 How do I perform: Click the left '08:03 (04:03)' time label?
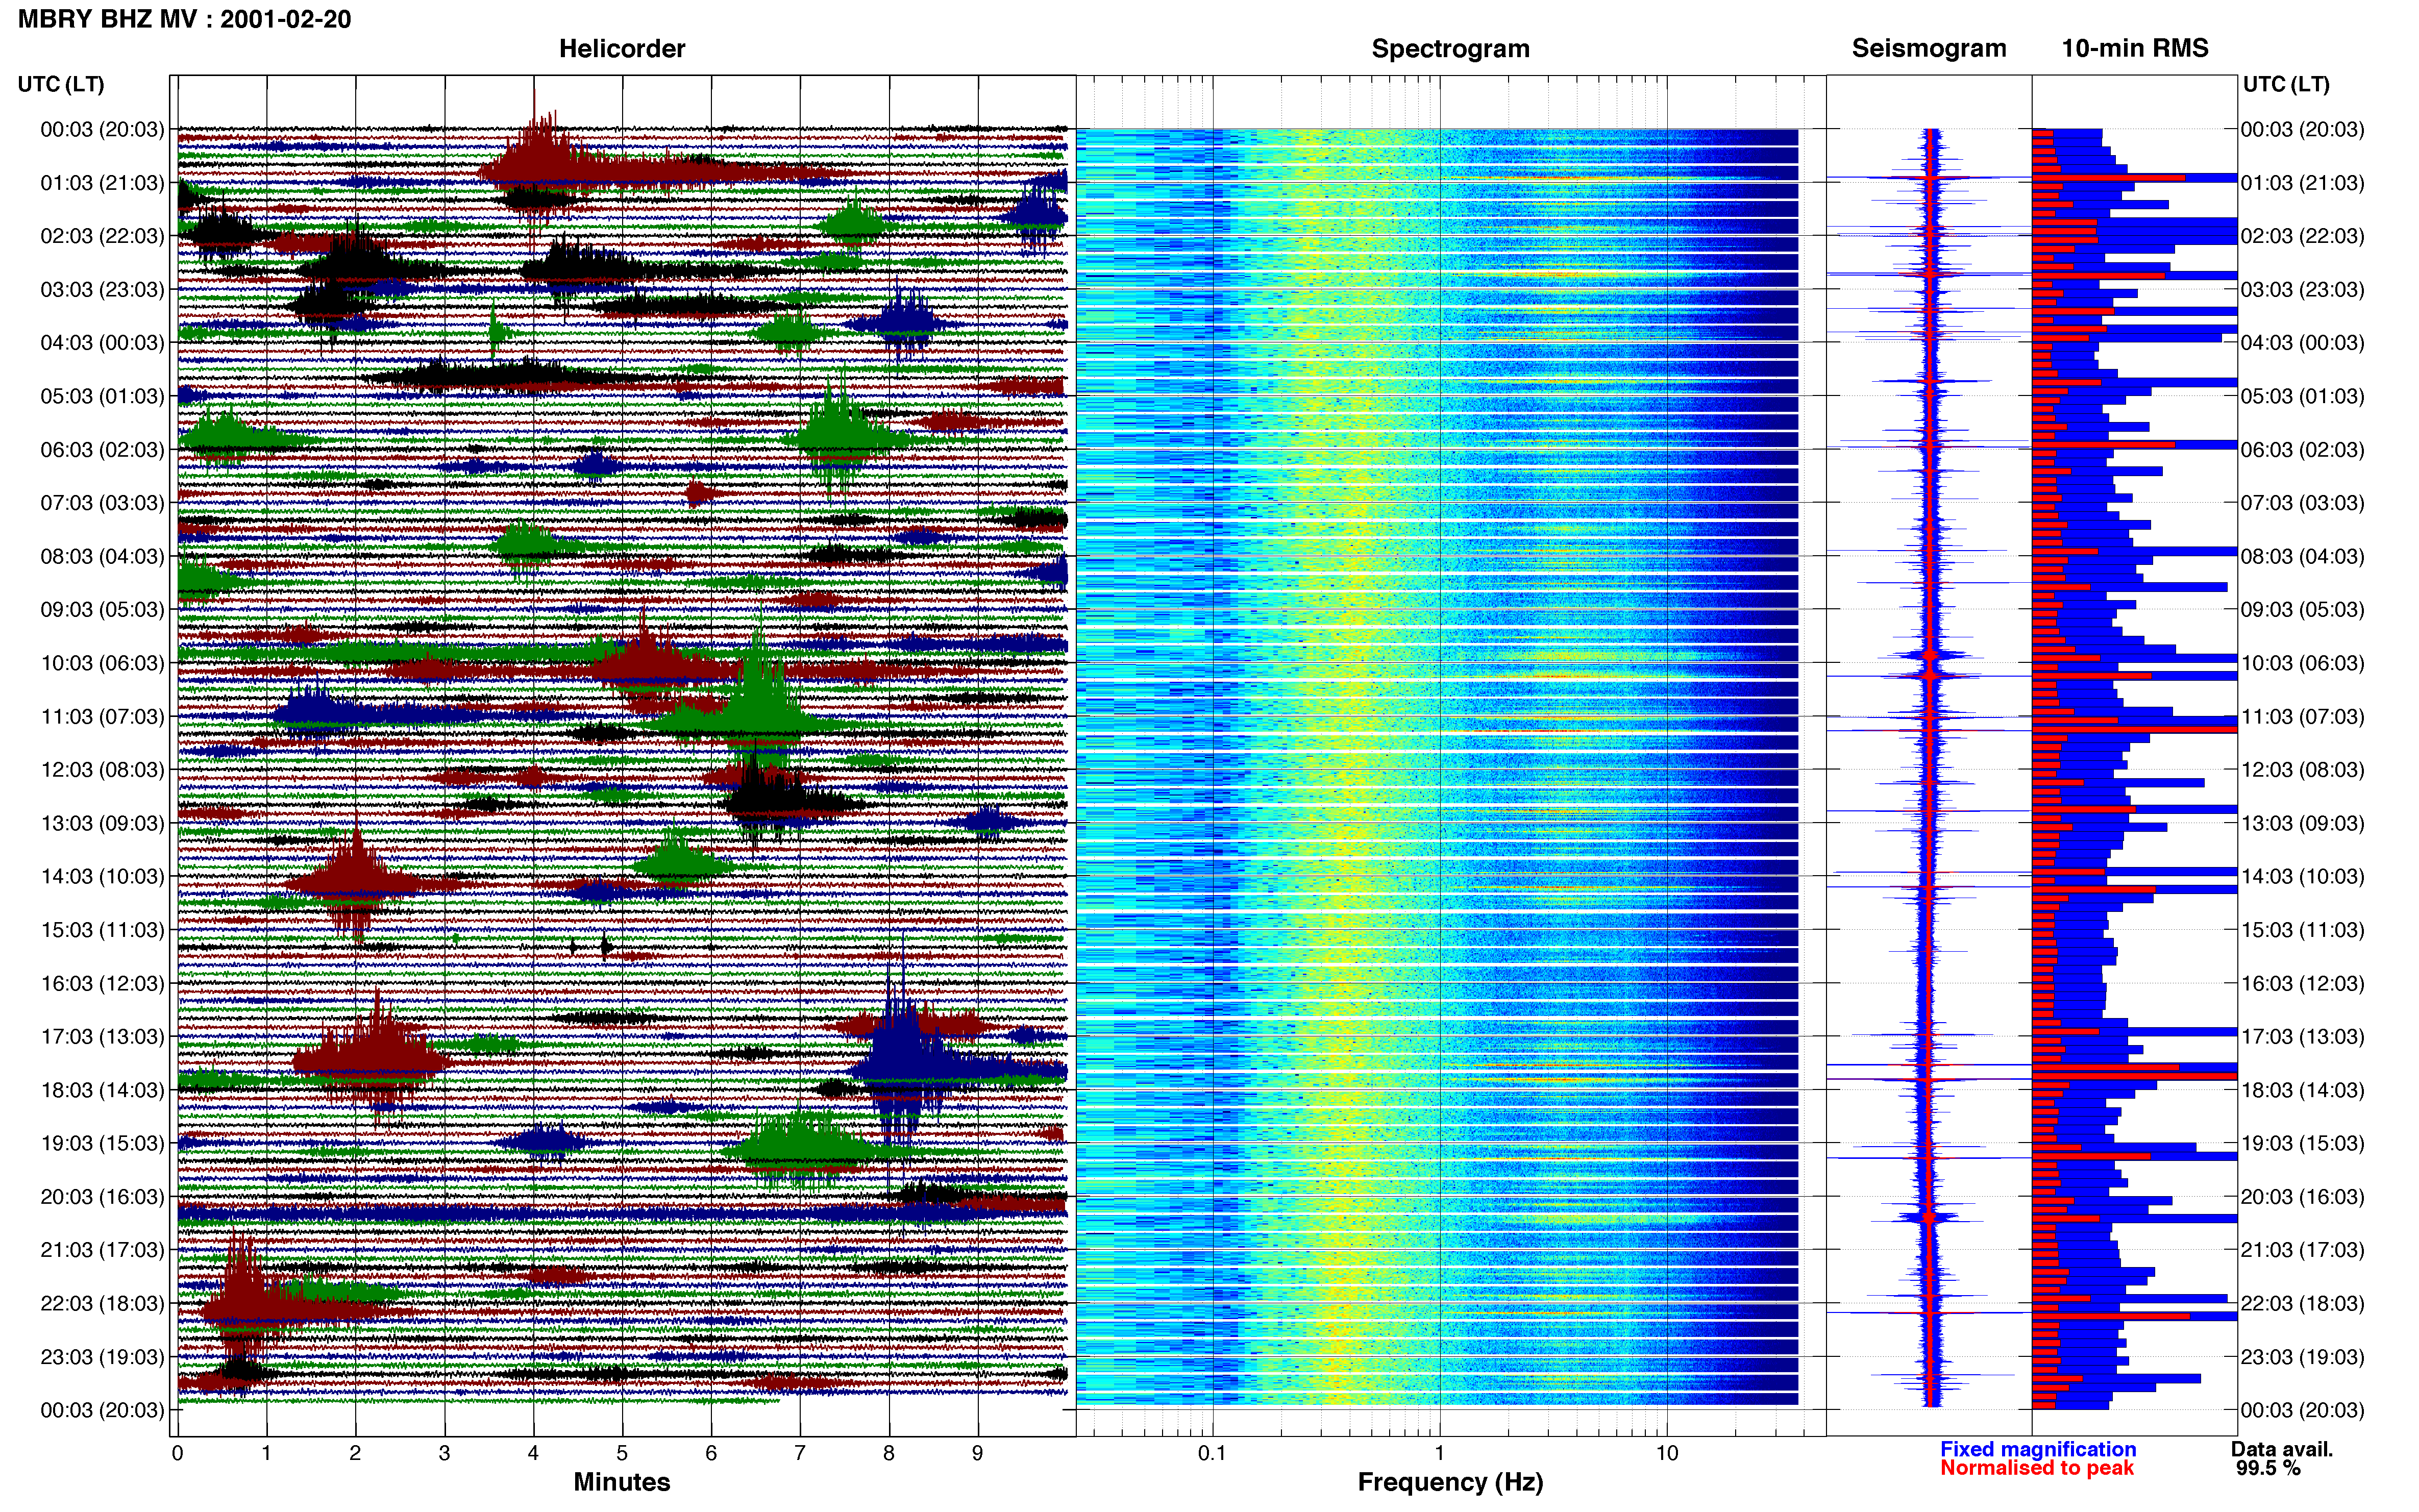(102, 556)
